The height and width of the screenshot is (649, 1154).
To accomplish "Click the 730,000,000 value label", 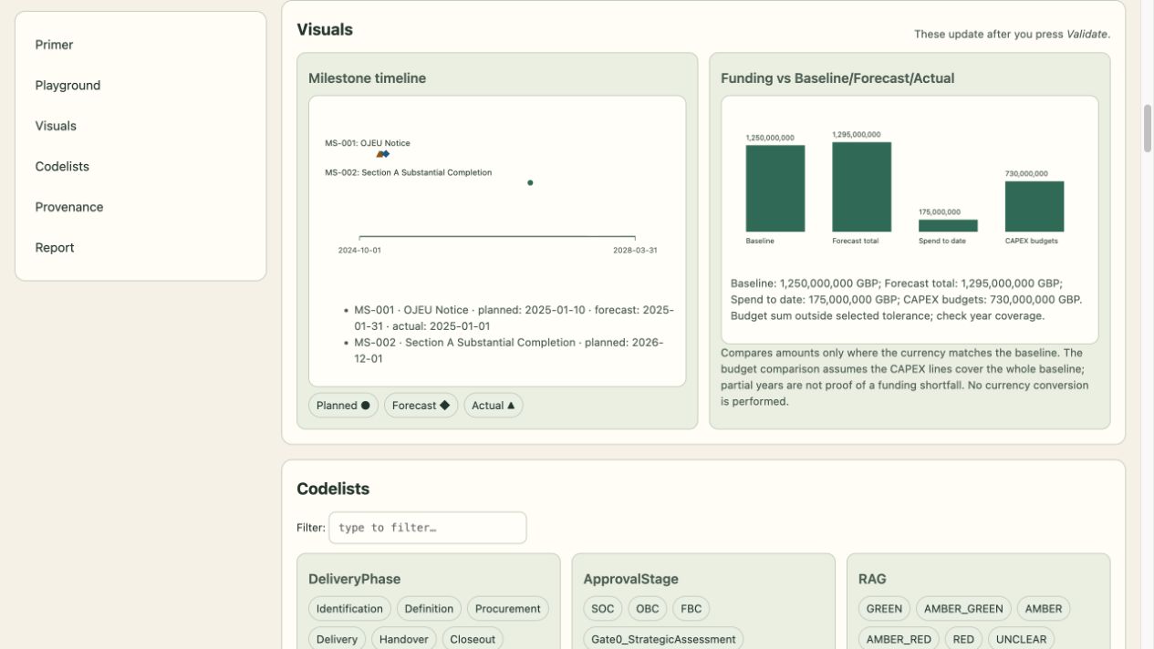I will [x=1026, y=173].
